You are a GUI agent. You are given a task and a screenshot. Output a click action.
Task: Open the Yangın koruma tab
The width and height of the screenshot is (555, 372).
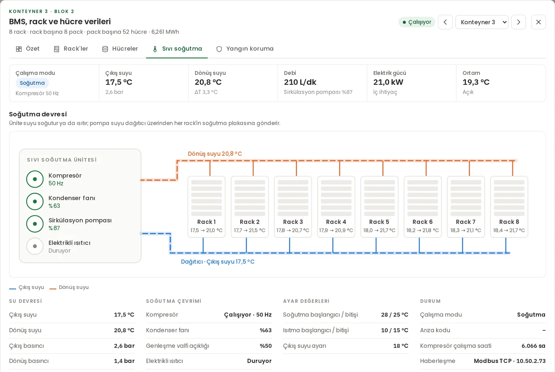coord(245,49)
